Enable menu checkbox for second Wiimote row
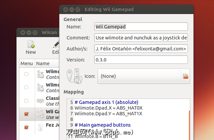 point(26,88)
